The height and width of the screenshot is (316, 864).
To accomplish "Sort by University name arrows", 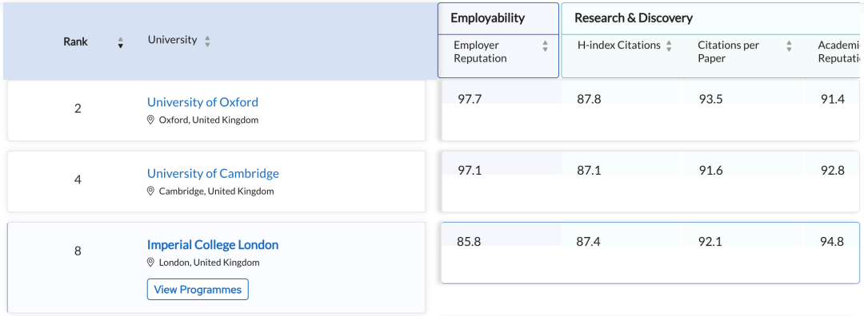I will (x=207, y=41).
